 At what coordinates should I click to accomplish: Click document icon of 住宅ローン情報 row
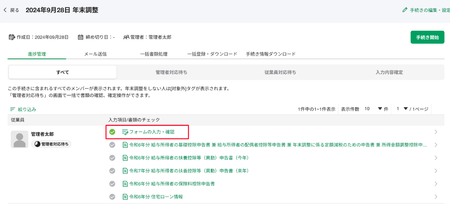(x=125, y=197)
